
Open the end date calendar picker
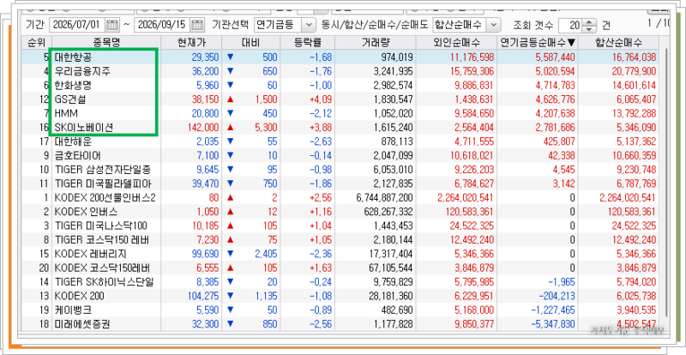click(x=198, y=25)
